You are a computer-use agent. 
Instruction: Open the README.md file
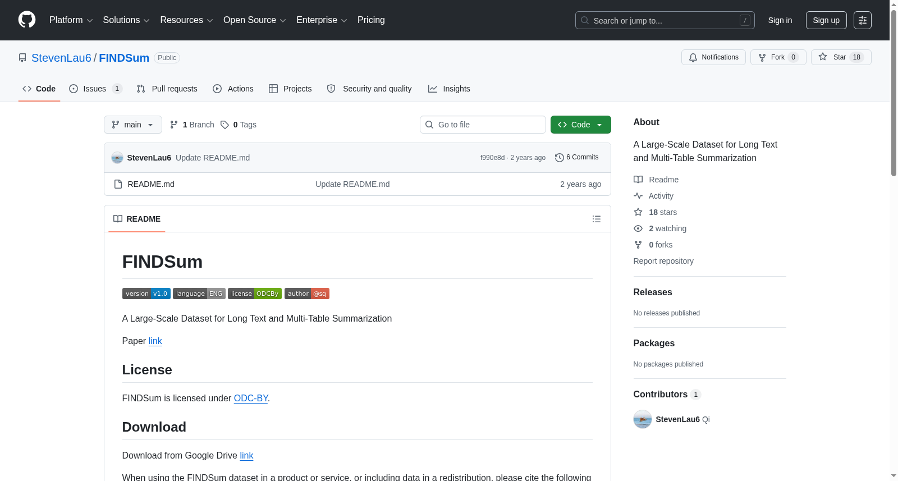point(151,184)
